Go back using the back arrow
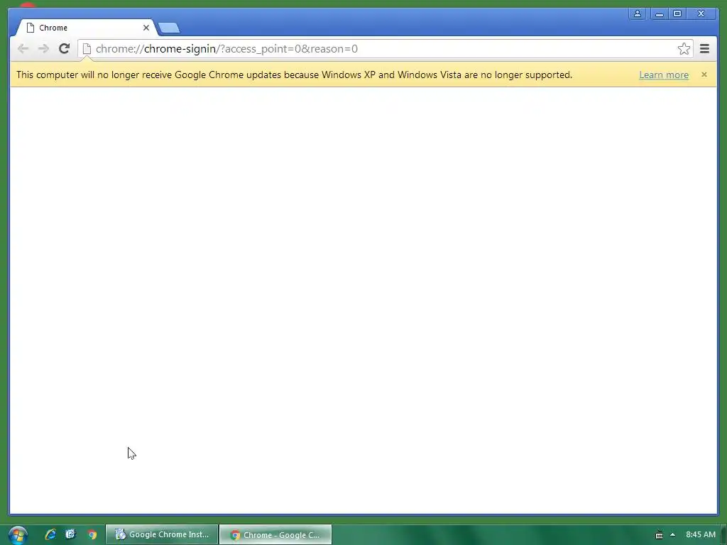Viewport: 727px width, 545px height. click(23, 49)
